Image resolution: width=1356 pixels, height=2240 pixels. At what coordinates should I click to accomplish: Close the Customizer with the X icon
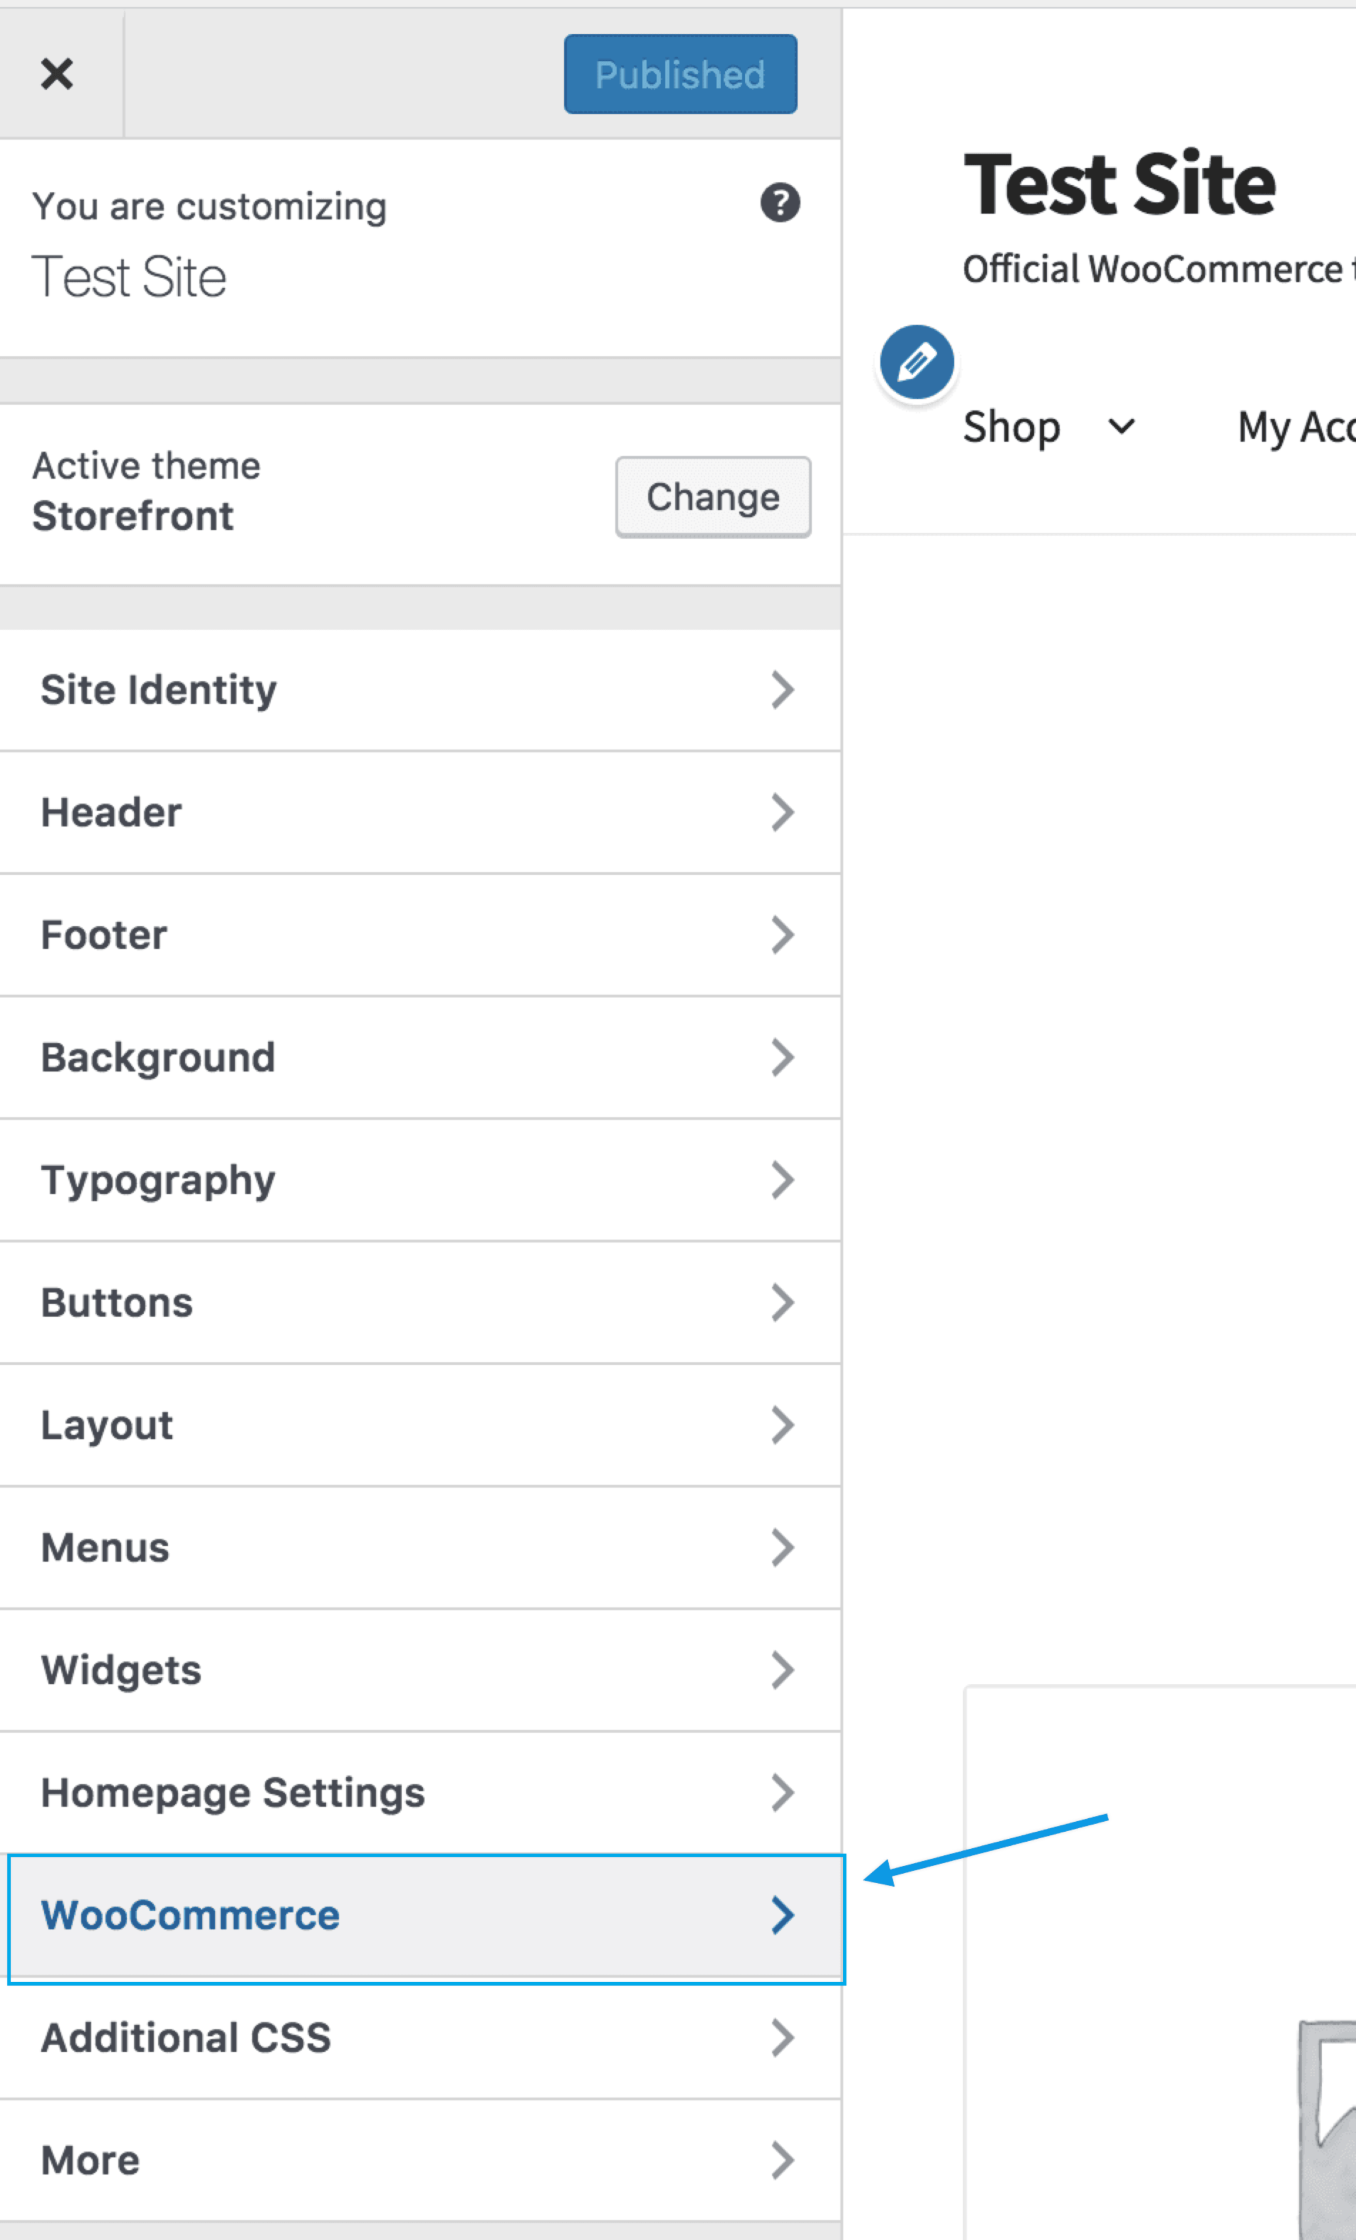57,74
